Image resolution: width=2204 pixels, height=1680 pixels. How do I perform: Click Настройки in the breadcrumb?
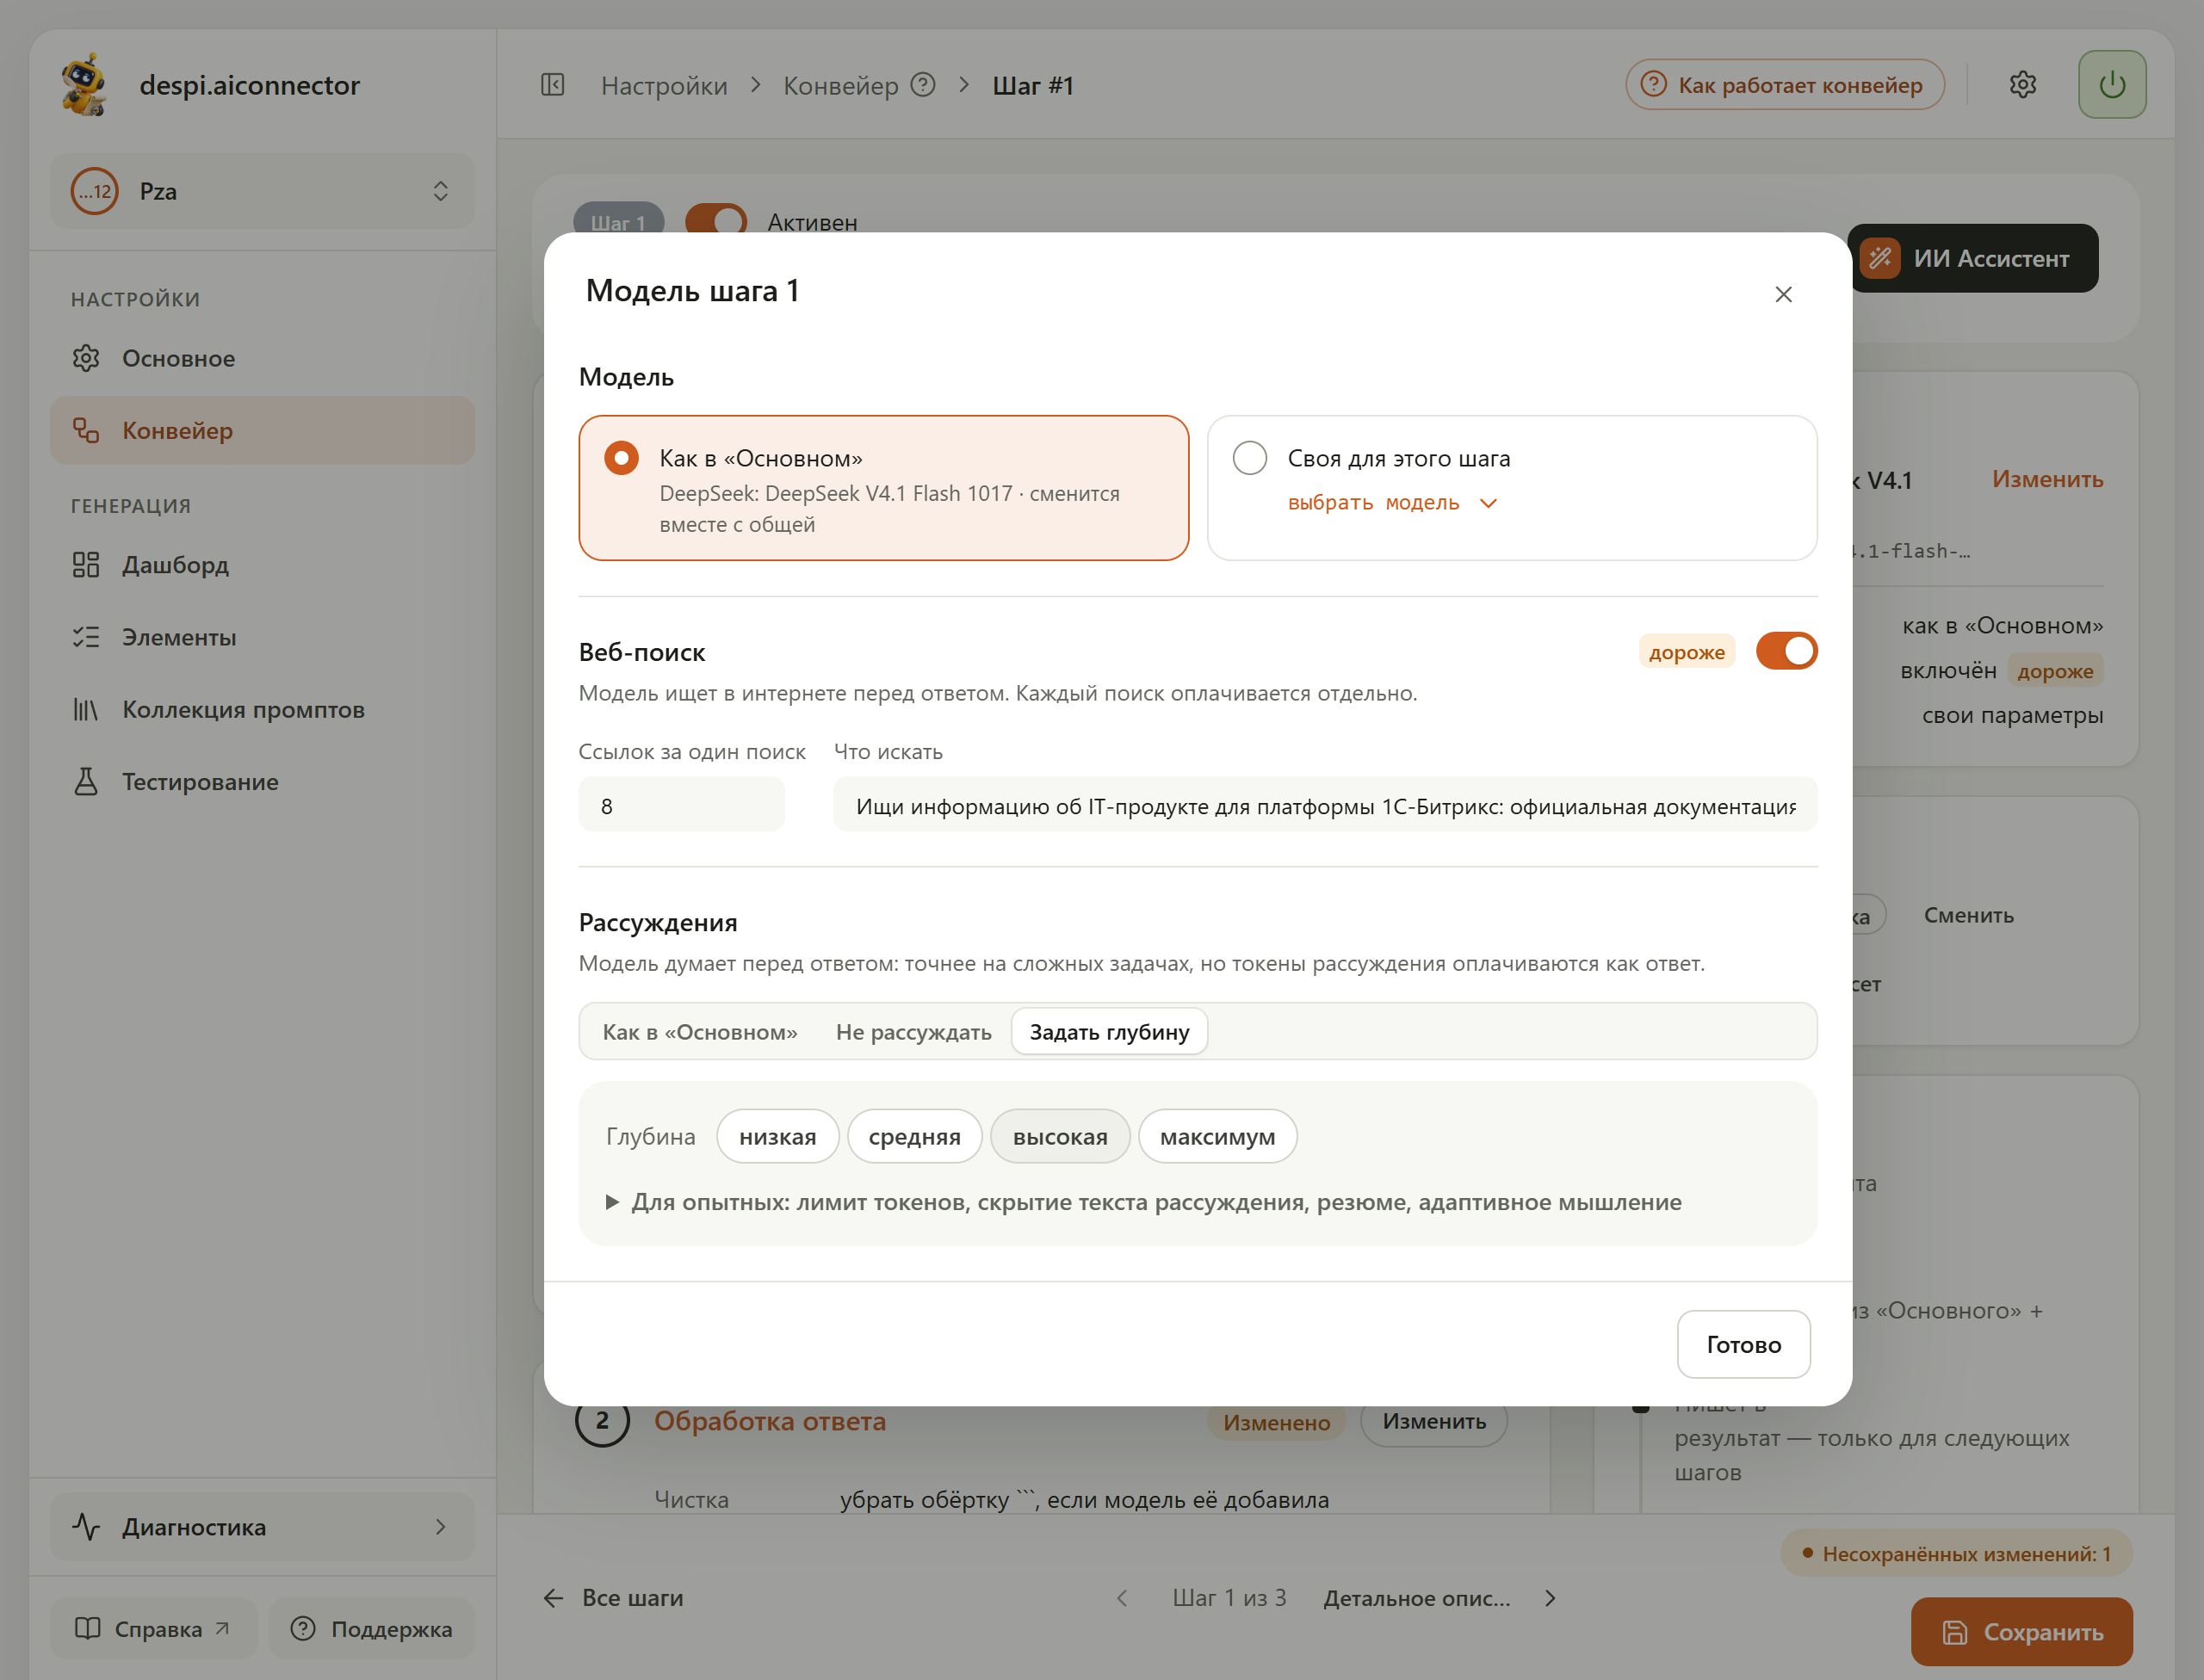(665, 86)
